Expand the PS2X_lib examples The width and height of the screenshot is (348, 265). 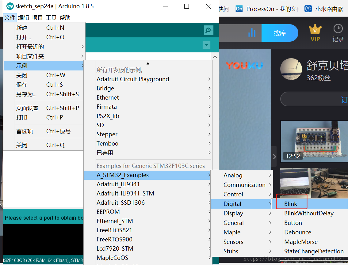click(148, 116)
